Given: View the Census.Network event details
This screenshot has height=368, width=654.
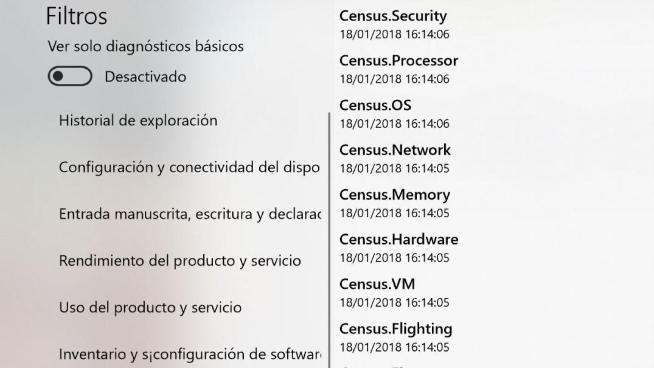Looking at the screenshot, I should pos(395,159).
